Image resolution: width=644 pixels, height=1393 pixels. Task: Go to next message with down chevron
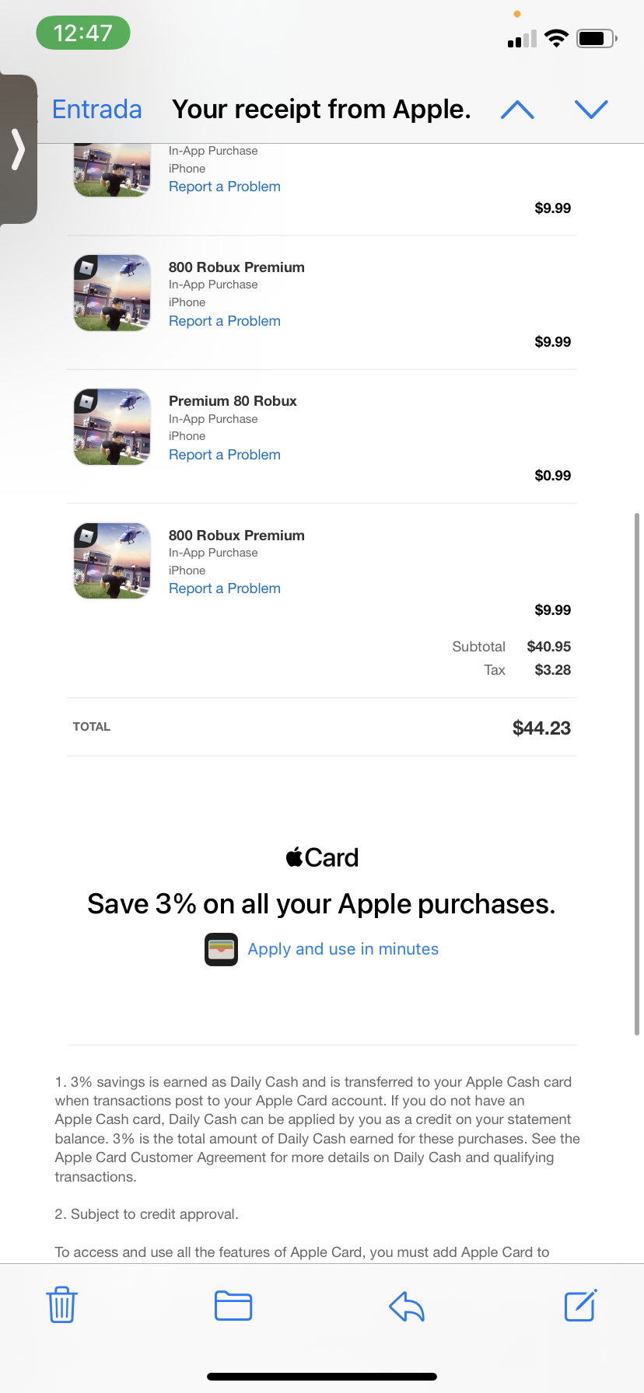coord(591,110)
